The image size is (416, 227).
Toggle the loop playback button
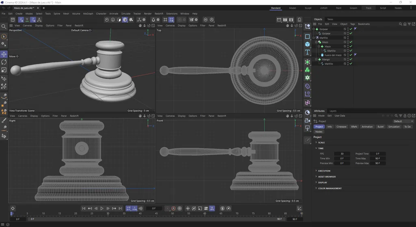tap(128, 208)
